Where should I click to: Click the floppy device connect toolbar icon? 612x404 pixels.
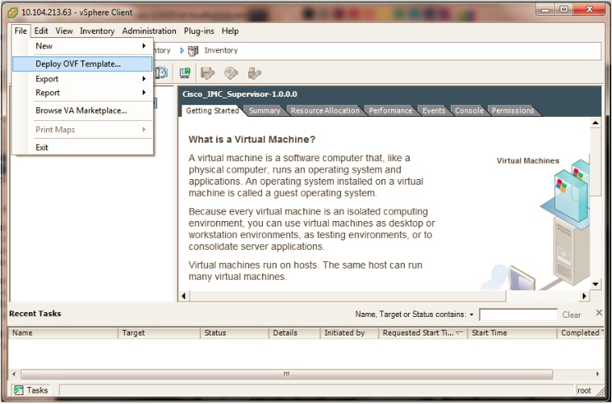208,73
